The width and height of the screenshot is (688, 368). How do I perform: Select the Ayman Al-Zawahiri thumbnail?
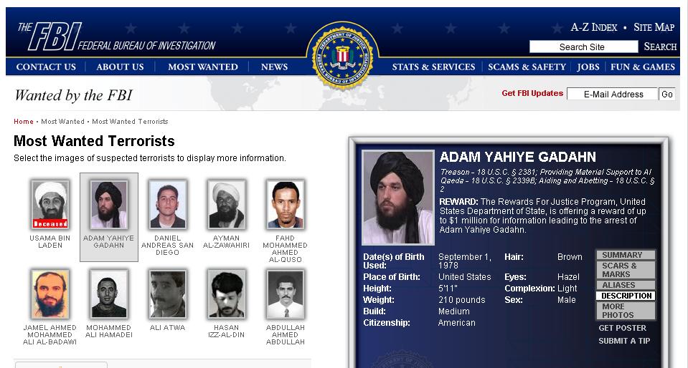click(x=227, y=205)
